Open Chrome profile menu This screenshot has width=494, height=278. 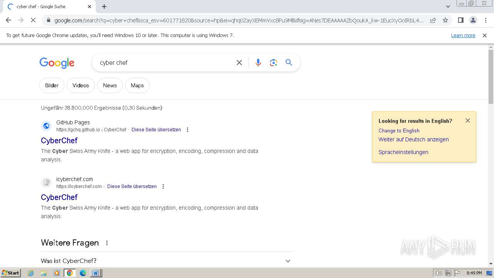(473, 20)
